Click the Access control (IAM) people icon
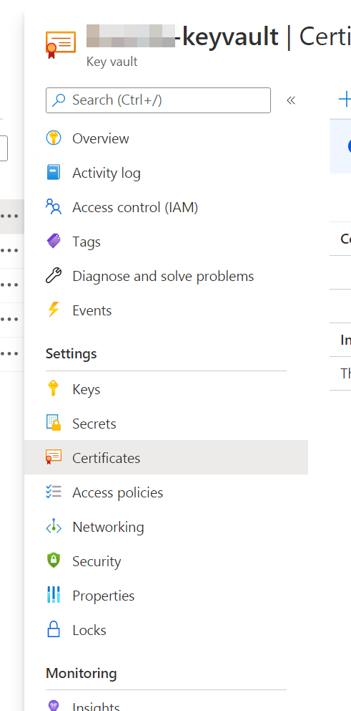The height and width of the screenshot is (711, 351). click(x=54, y=206)
